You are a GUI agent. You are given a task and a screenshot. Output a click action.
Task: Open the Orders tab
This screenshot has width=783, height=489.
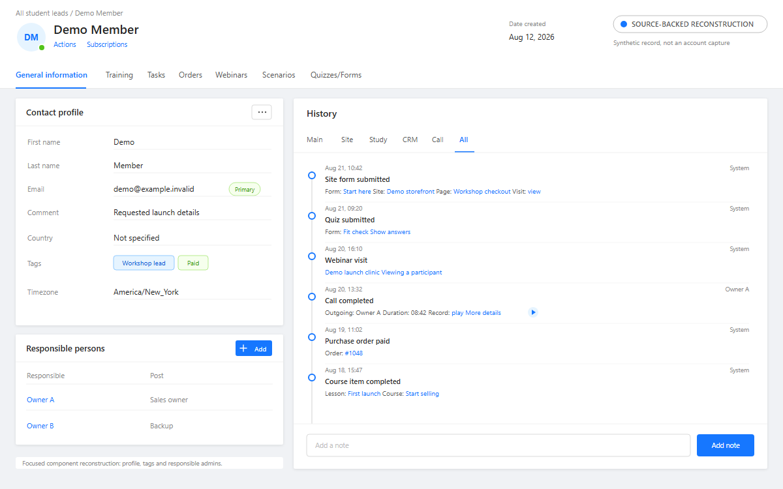(191, 75)
